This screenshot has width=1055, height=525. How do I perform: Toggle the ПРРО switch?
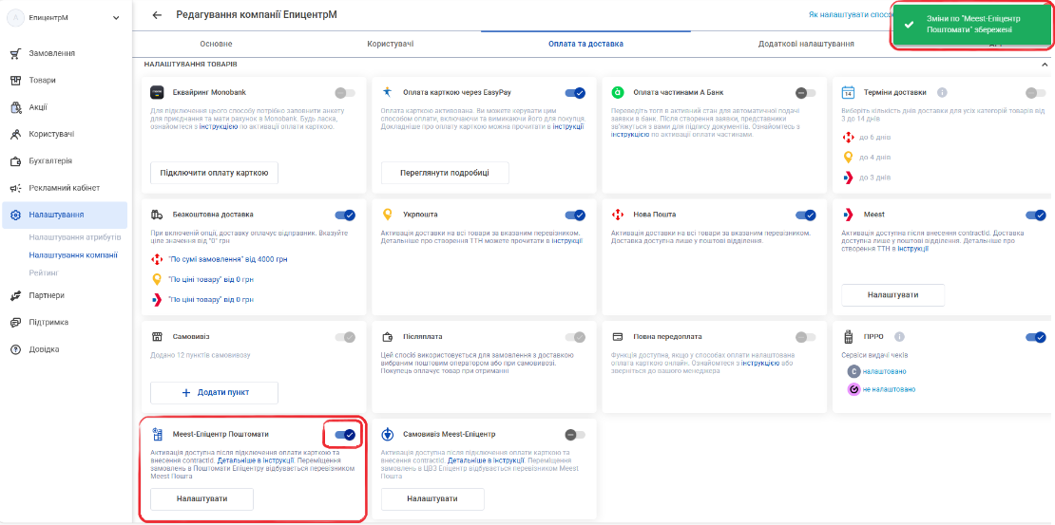(x=1035, y=337)
